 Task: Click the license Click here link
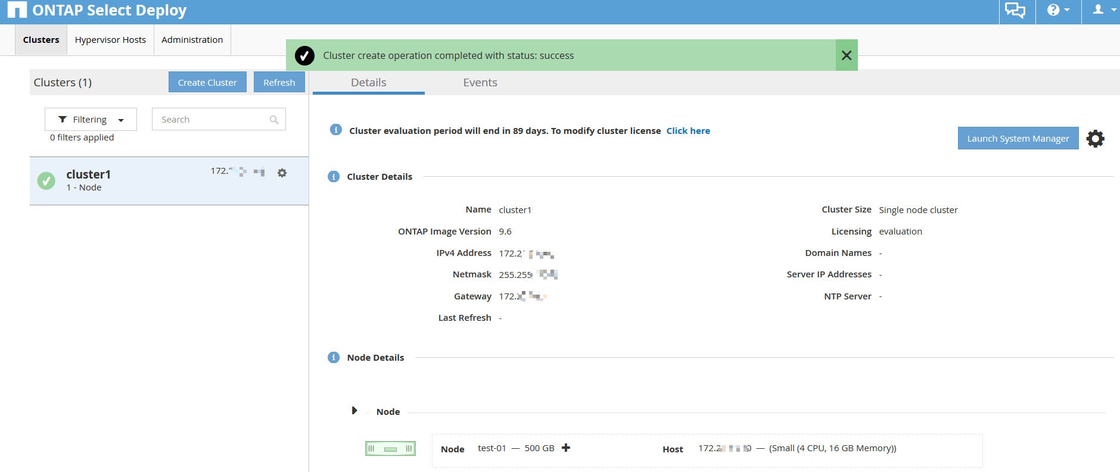click(x=688, y=131)
